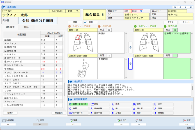The height and width of the screenshot is (130, 195).
Task: Click the γ-GTP row
Action: (33, 102)
